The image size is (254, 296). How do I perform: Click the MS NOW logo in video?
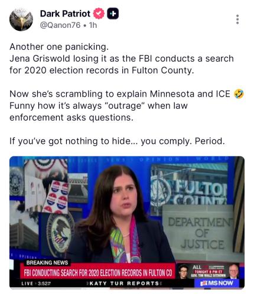point(217,283)
